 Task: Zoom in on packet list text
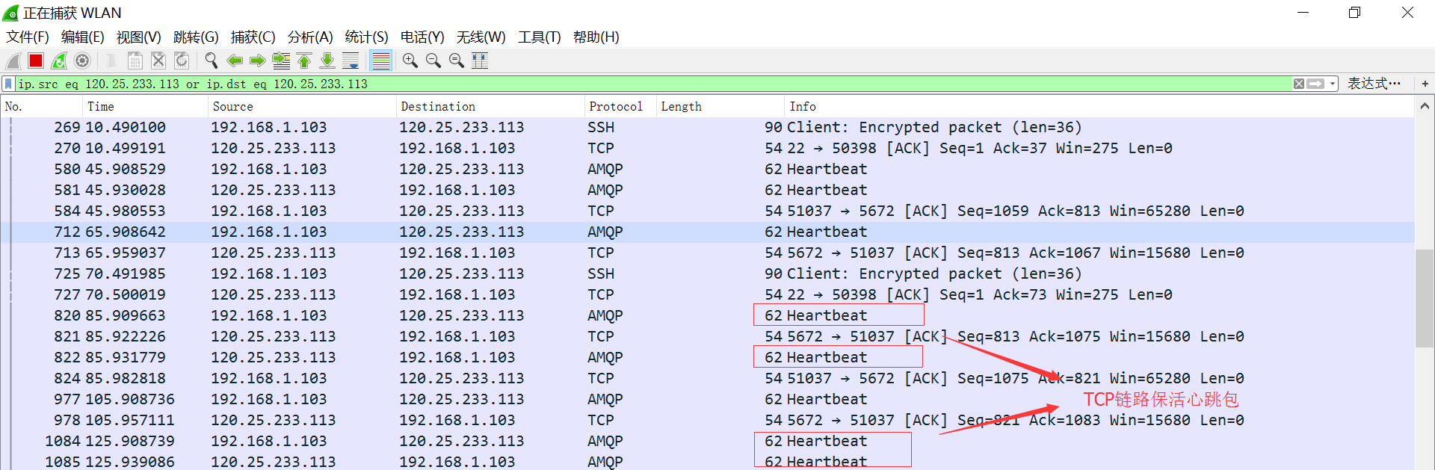(410, 61)
